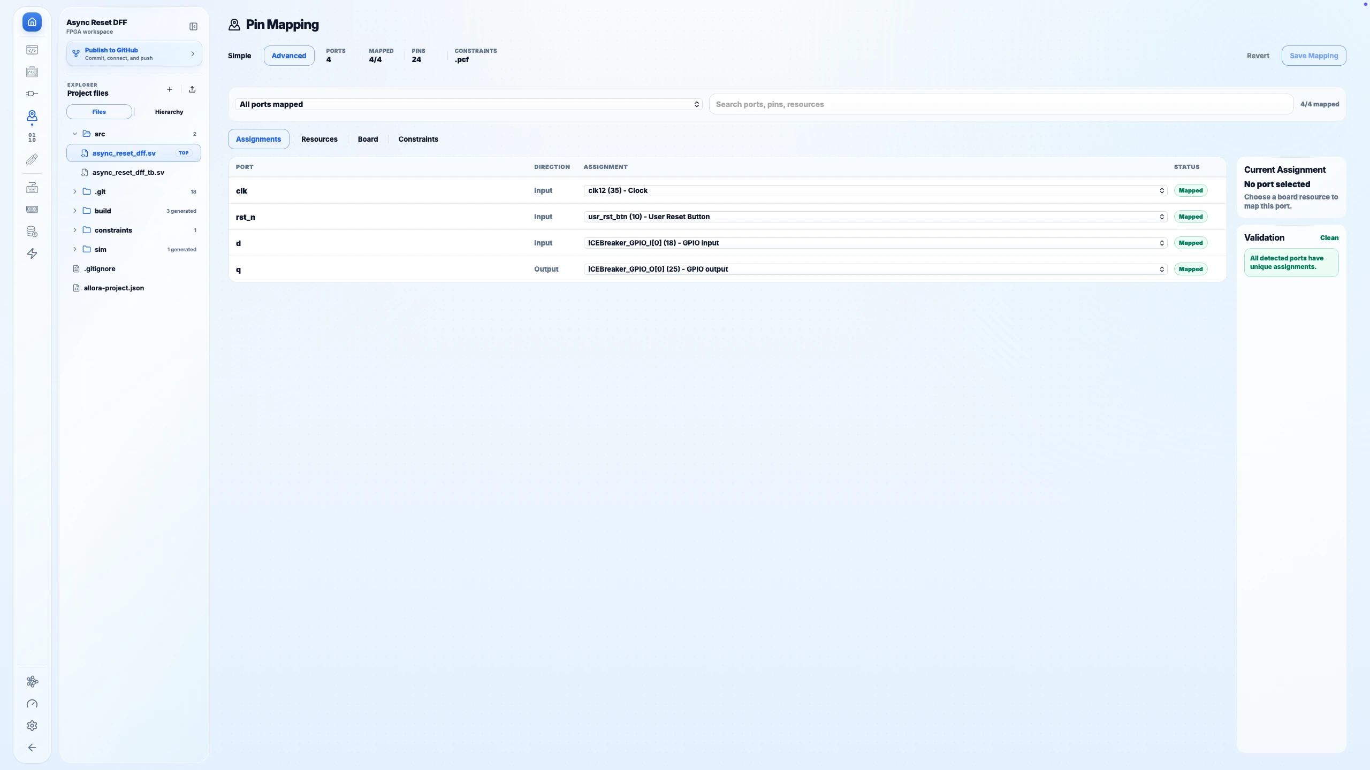The width and height of the screenshot is (1370, 770).
Task: Open the oscilloscope waveform simulation icon
Action: tap(32, 72)
